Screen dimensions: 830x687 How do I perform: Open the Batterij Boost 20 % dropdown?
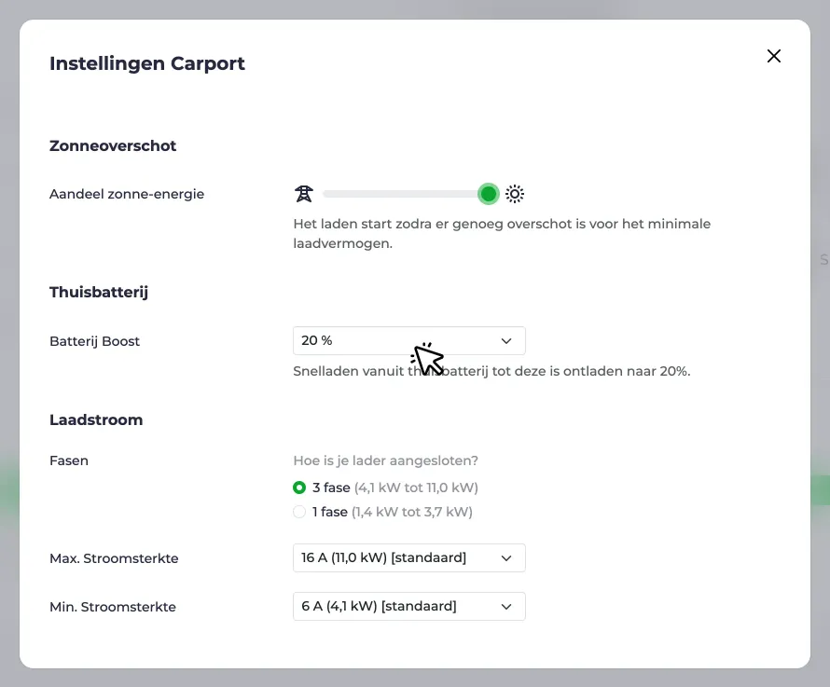click(x=409, y=341)
